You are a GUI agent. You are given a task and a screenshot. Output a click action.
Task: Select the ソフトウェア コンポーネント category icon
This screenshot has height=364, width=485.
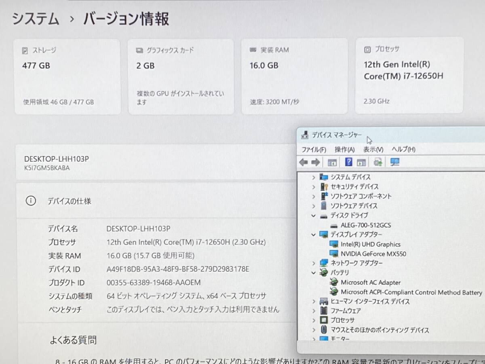pyautogui.click(x=323, y=196)
